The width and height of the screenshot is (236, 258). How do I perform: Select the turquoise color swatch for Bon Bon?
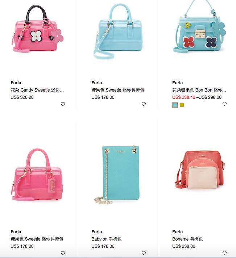[175, 105]
